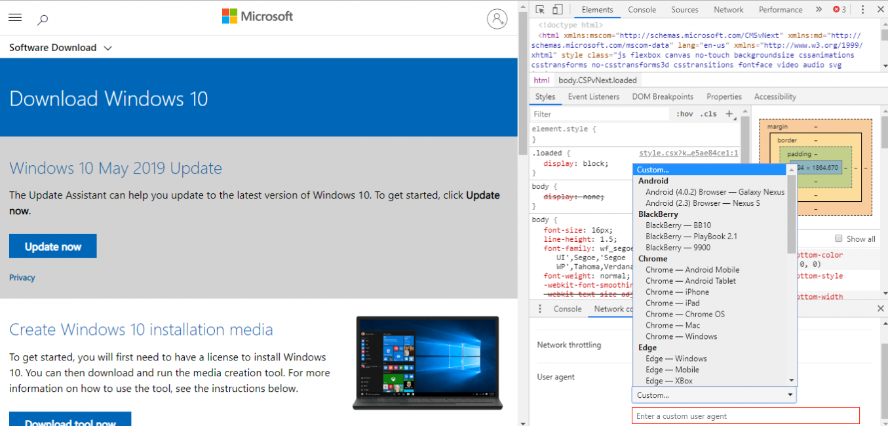Open DevTools three-dot customize menu
Viewport: 888px width, 426px height.
click(x=862, y=9)
